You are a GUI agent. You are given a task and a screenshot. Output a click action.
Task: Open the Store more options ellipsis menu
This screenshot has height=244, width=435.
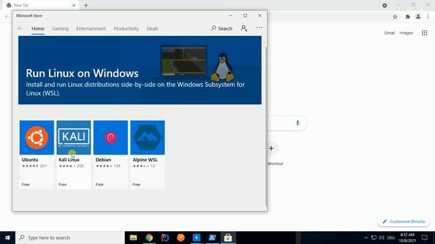[x=259, y=28]
